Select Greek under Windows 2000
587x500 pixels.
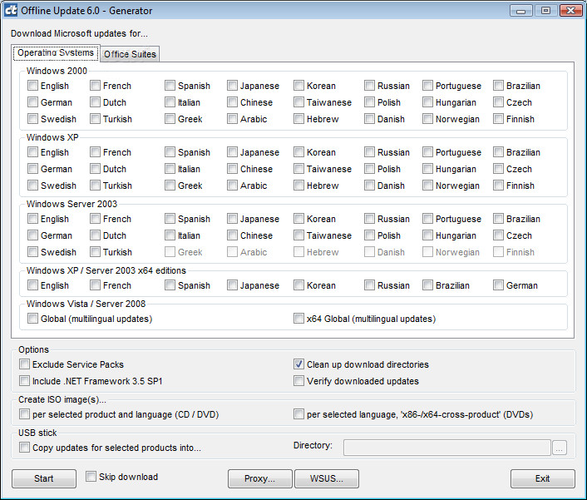pyautogui.click(x=170, y=119)
